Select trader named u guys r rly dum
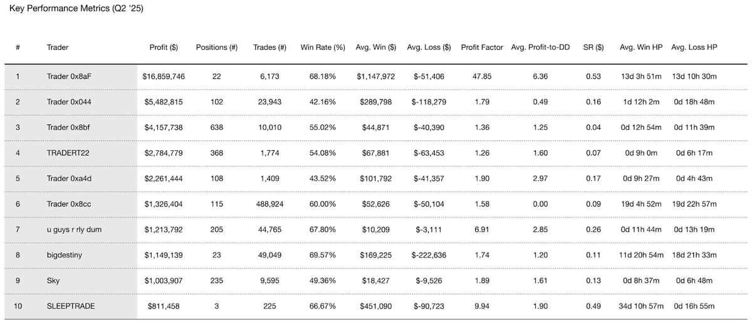 [74, 230]
